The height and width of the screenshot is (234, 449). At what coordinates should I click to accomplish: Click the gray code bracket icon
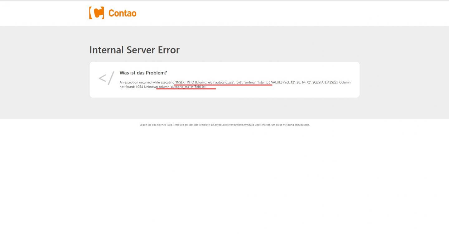(106, 79)
